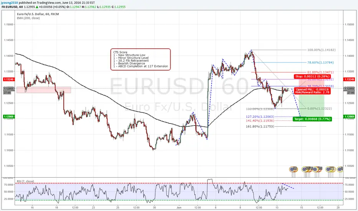Click the 100.00%(1.14182) Fib level label
Screen dimensions: 358x211
click(321, 50)
